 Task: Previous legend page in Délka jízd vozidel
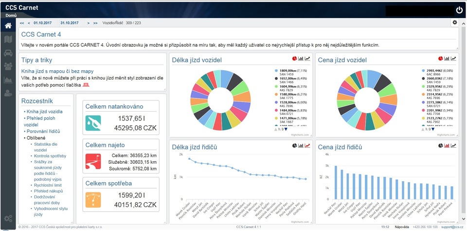275,129
